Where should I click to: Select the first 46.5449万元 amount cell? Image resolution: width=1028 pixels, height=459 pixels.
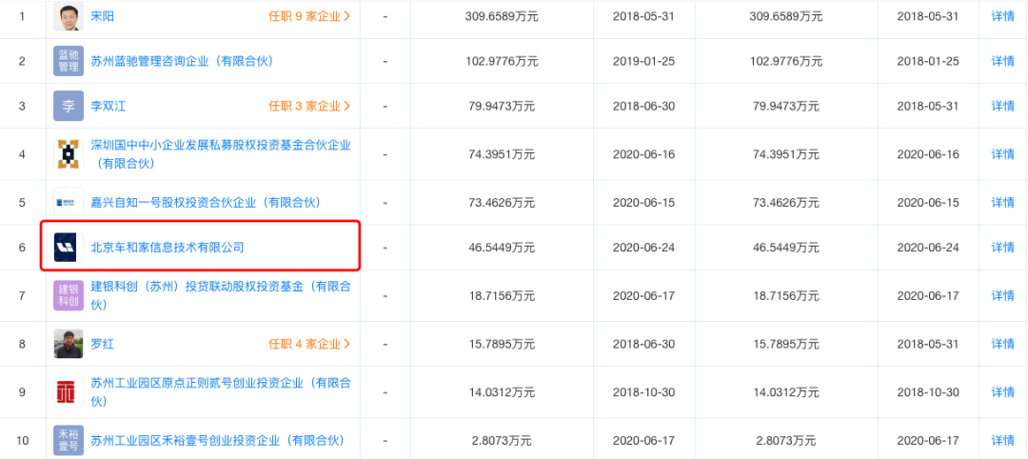pyautogui.click(x=502, y=248)
